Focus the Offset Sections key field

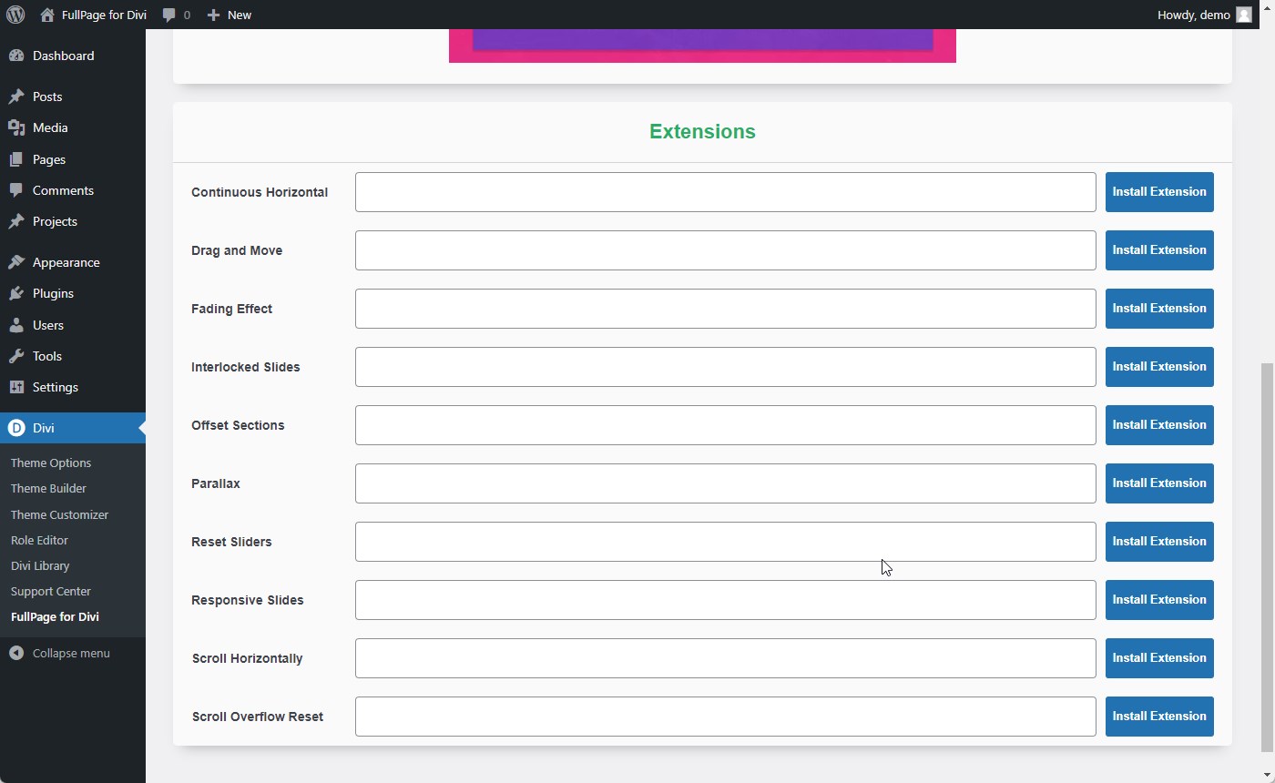coord(726,425)
